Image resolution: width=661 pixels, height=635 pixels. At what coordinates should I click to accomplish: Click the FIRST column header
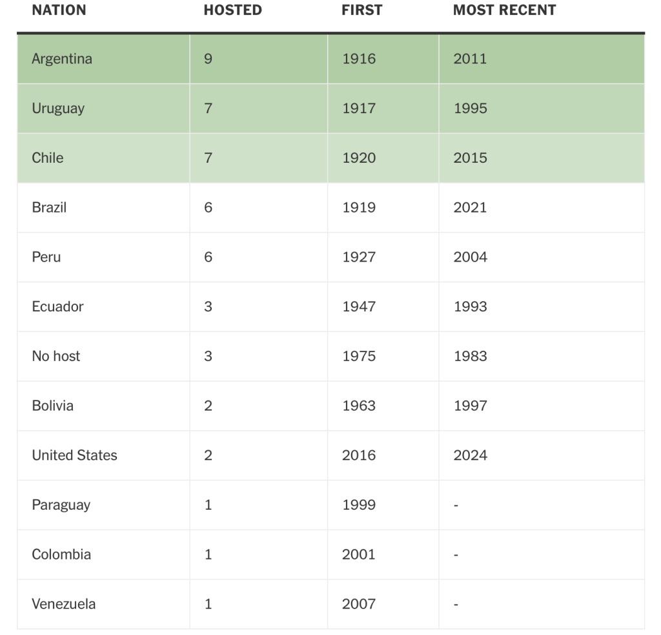361,10
